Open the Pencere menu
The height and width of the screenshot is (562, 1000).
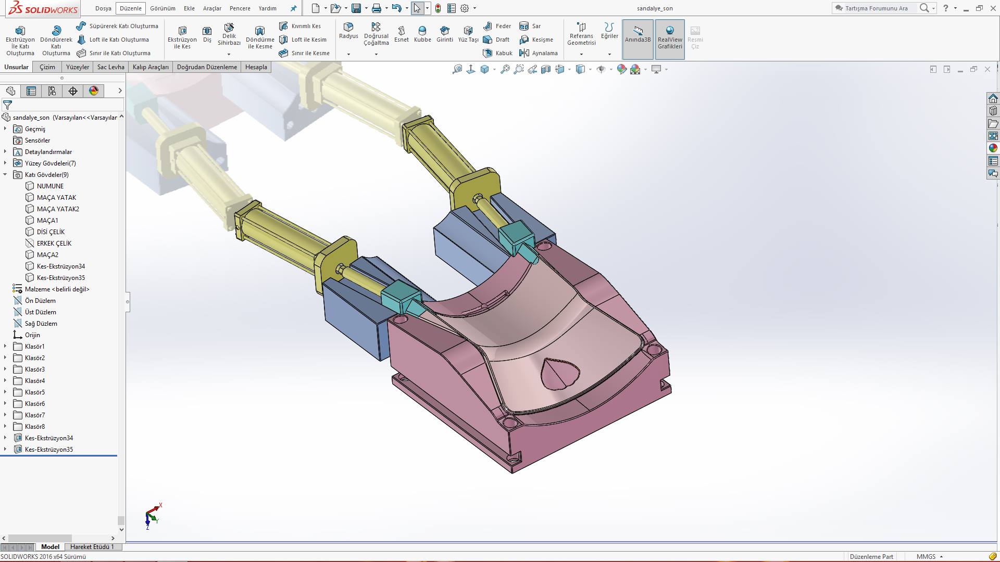pyautogui.click(x=240, y=8)
